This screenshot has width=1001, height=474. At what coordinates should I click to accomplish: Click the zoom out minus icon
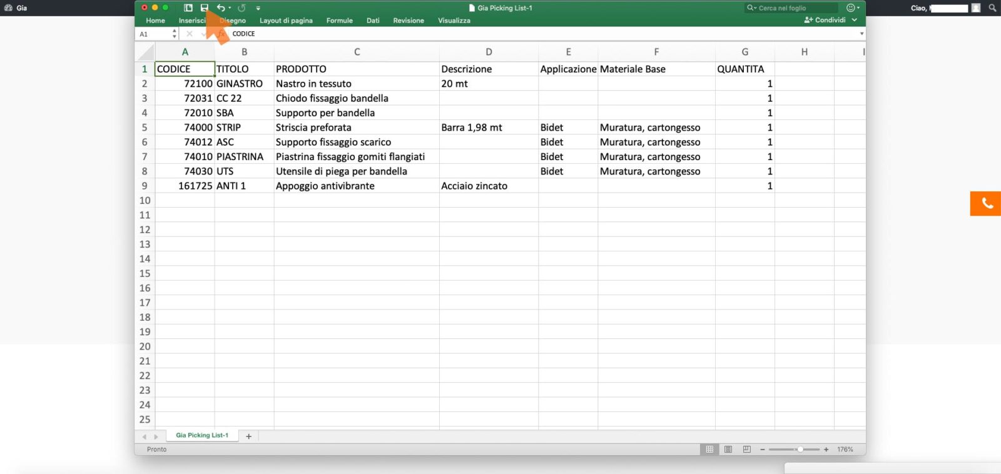tap(763, 450)
